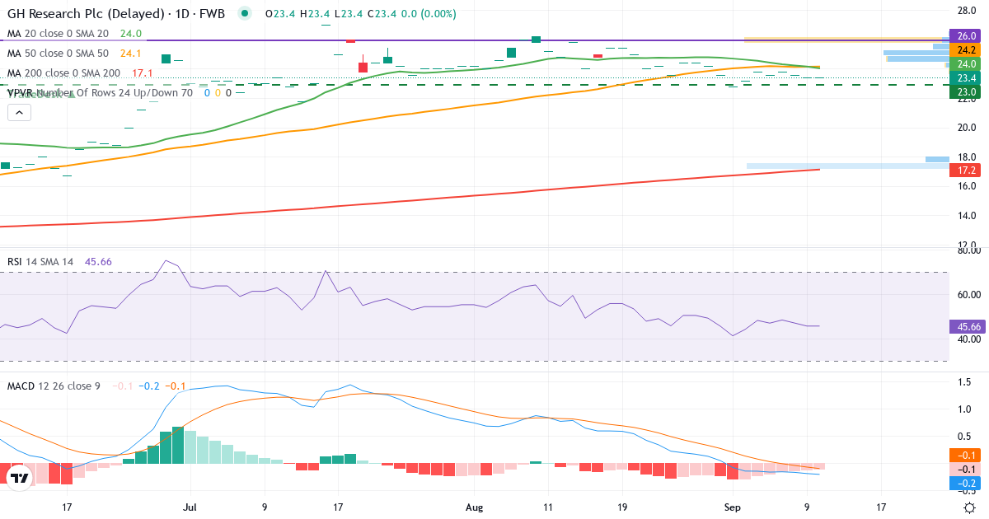Viewport: 989px width, 519px height.
Task: Select the RSI 14 SMA 14 legend
Action: pos(59,262)
